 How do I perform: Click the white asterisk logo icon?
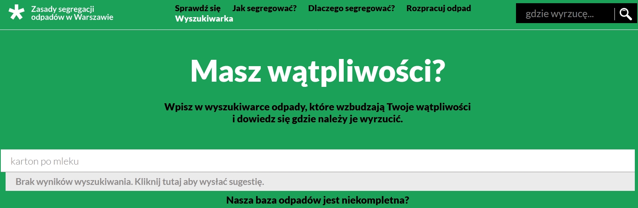tap(16, 13)
